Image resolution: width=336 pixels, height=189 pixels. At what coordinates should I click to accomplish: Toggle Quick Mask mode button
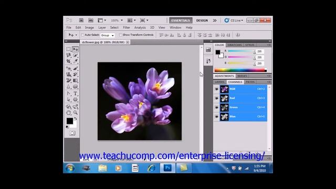[72, 133]
